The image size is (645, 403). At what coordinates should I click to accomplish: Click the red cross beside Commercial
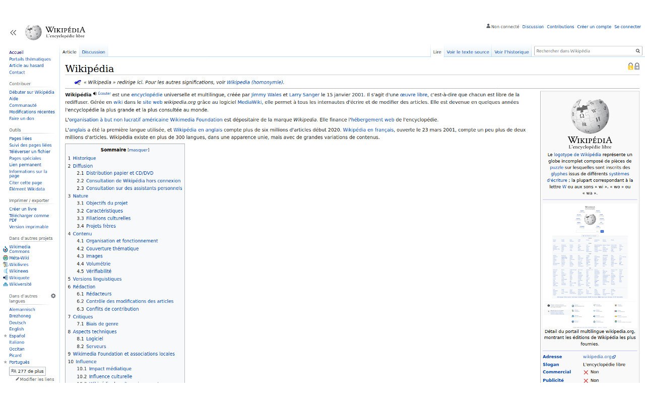click(586, 372)
